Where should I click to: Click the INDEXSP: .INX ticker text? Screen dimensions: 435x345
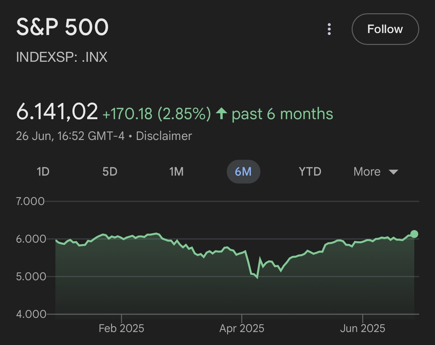62,57
